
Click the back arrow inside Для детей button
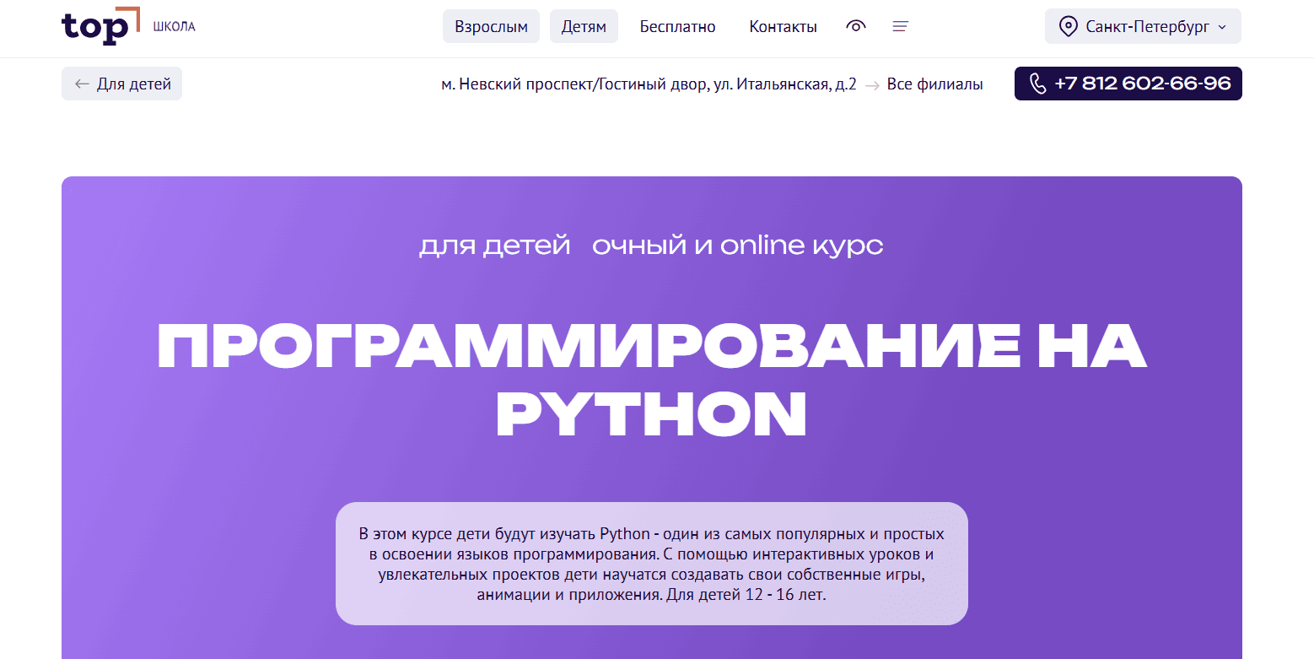(x=81, y=84)
